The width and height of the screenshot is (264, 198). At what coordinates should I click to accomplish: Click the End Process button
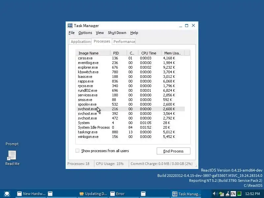174,151
